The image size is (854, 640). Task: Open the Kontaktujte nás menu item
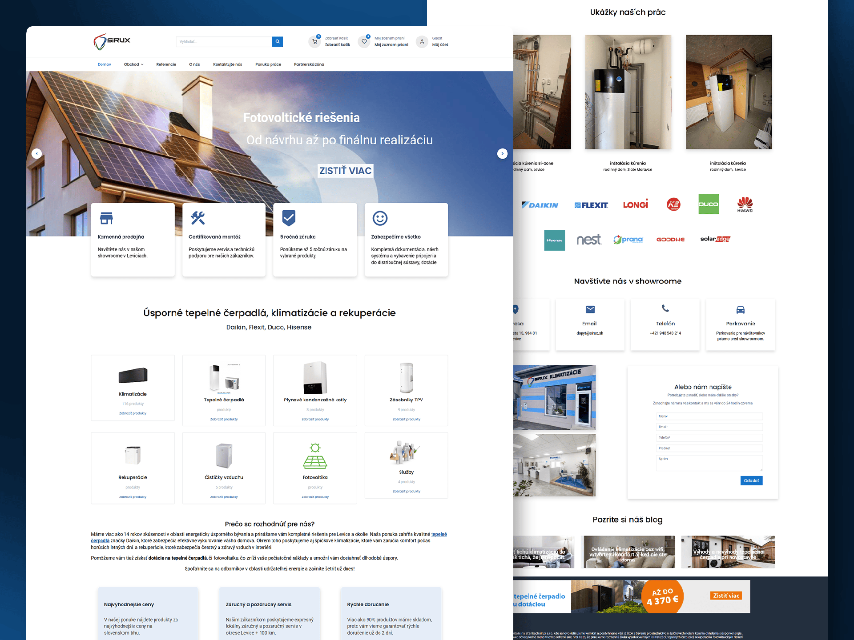tap(227, 64)
